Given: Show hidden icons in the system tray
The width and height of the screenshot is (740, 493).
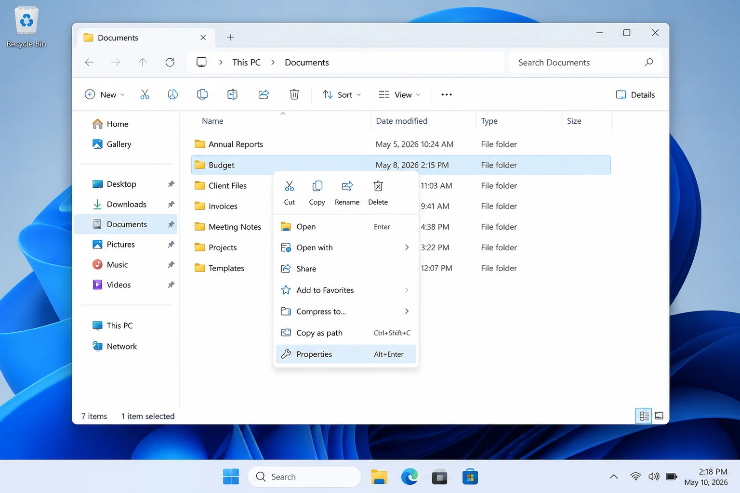Looking at the screenshot, I should 614,477.
